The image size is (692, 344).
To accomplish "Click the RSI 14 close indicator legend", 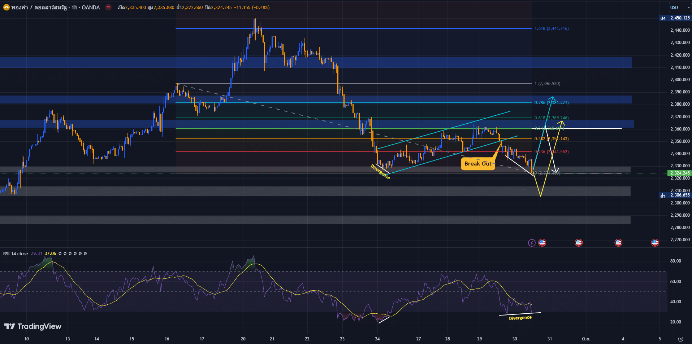I will [x=16, y=253].
